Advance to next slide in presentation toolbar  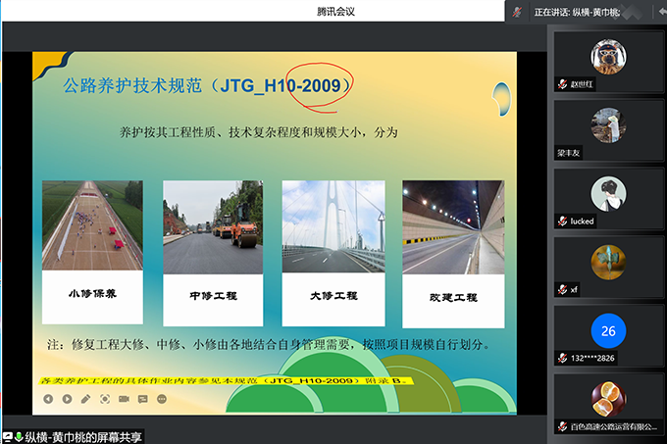tap(67, 399)
